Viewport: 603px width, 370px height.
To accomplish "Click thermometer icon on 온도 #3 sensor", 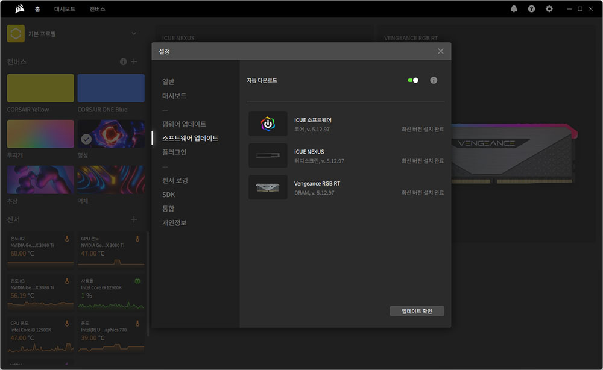I will [67, 281].
